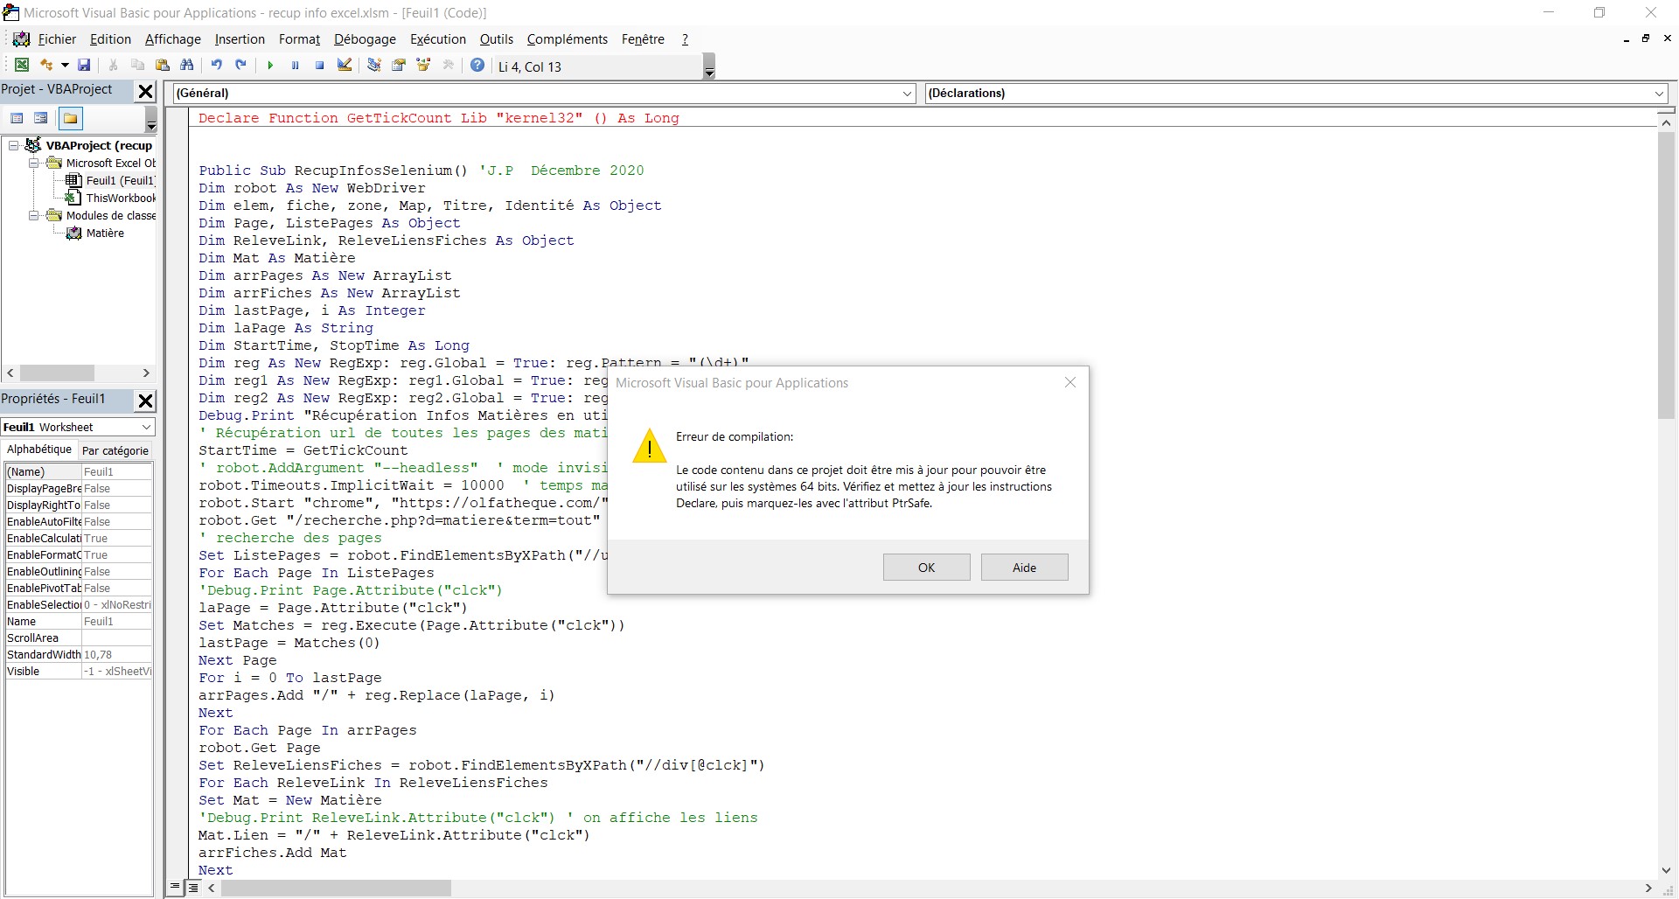
Task: Click the View Code icon in Project pane
Action: coord(17,118)
